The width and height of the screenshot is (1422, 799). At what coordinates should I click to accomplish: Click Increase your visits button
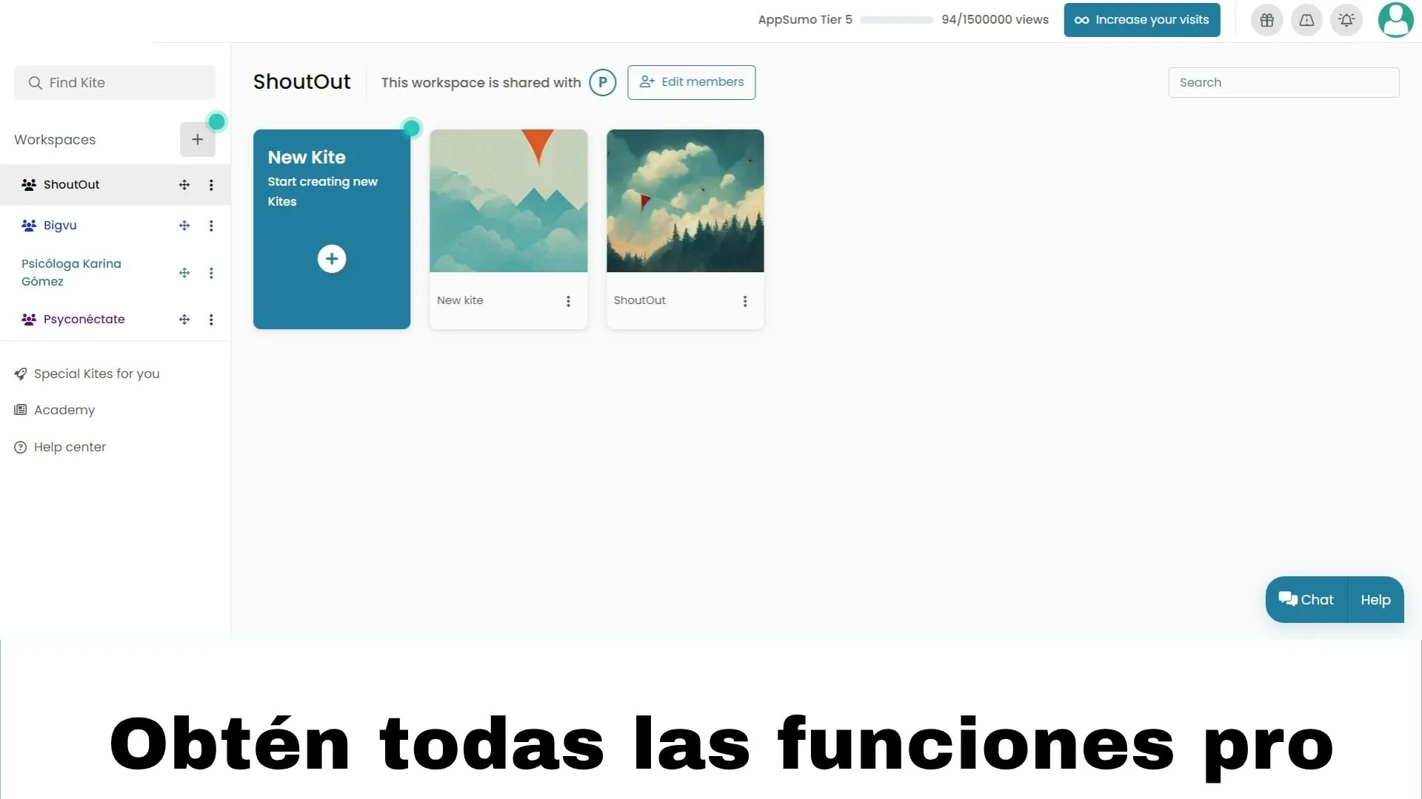pyautogui.click(x=1142, y=20)
